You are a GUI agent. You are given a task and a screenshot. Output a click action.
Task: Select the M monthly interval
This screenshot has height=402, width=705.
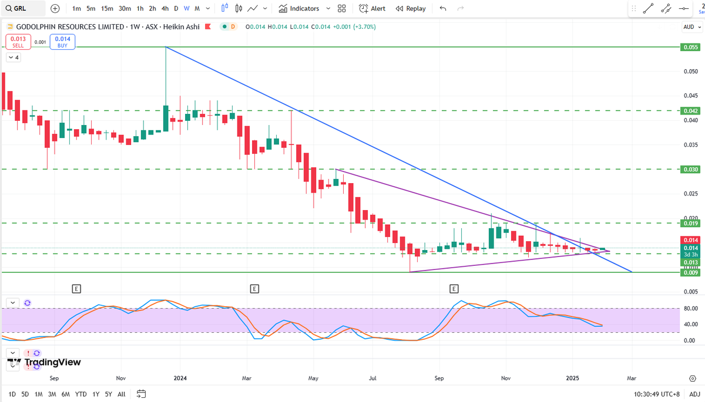pyautogui.click(x=197, y=9)
